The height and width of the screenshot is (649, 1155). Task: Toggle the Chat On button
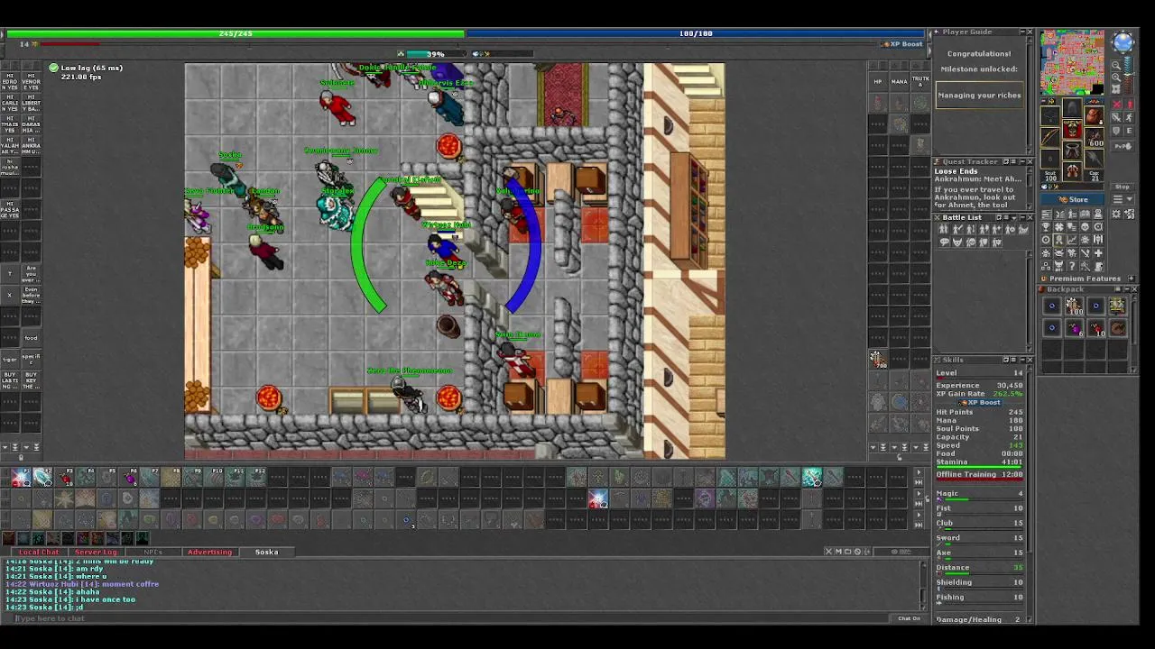click(x=909, y=618)
